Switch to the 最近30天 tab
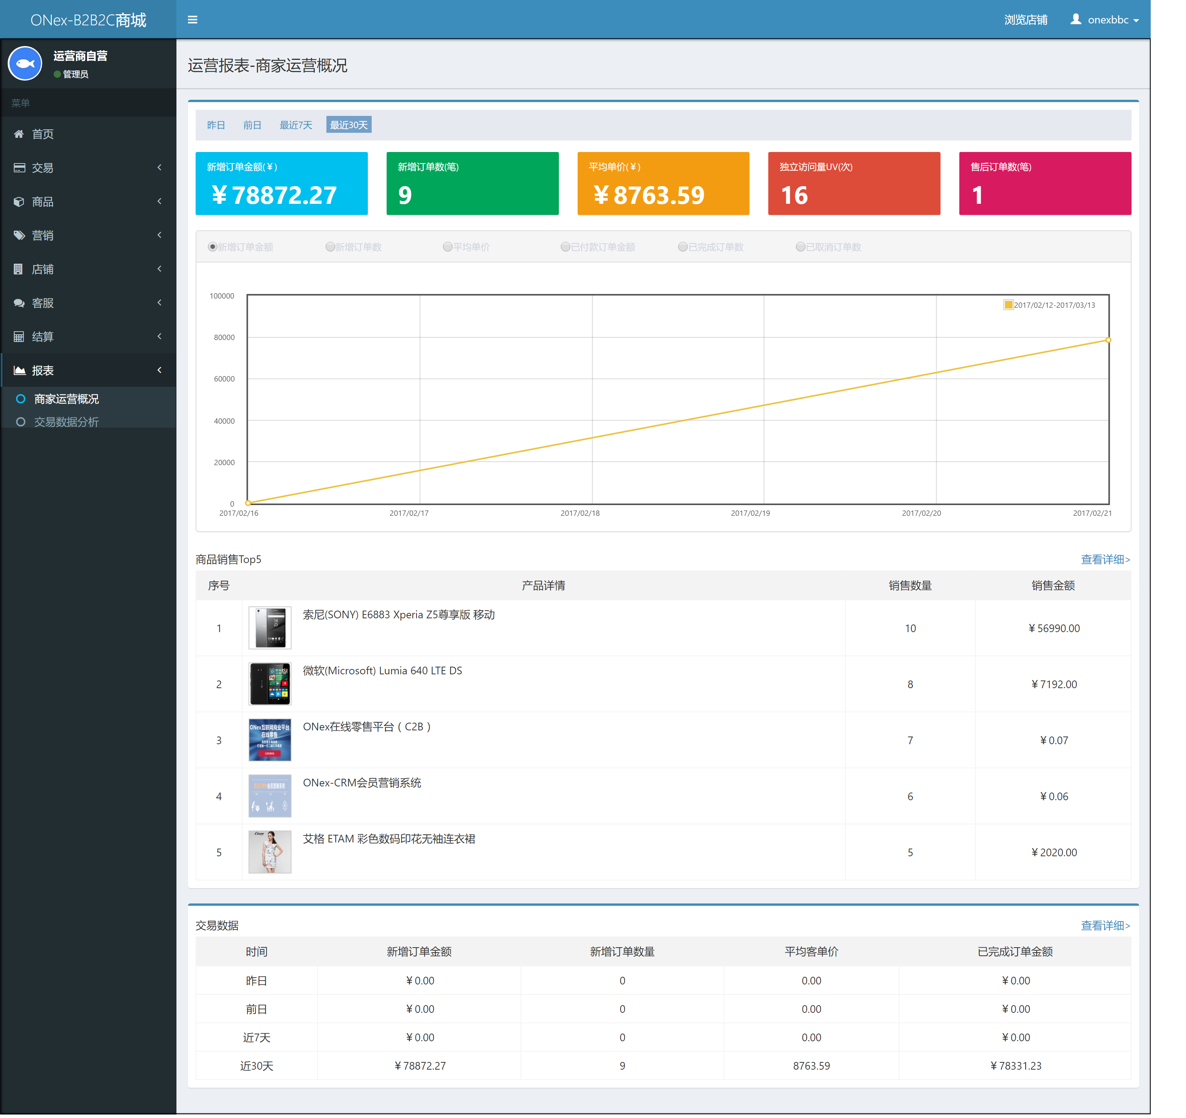 point(349,126)
